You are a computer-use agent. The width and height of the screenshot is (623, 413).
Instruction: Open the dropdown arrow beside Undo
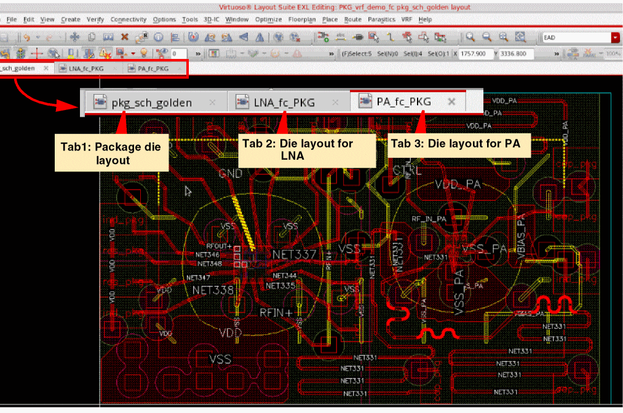(38, 37)
